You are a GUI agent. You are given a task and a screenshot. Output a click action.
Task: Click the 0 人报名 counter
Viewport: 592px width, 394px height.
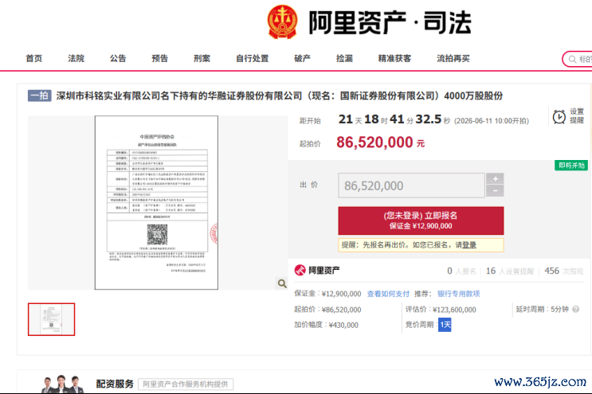click(461, 271)
